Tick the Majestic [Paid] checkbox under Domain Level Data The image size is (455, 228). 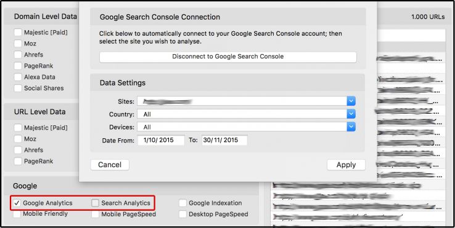tap(18, 33)
